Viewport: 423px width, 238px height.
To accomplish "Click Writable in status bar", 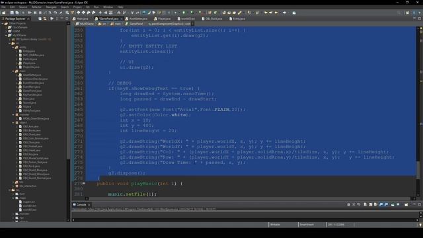I will 275,225.
